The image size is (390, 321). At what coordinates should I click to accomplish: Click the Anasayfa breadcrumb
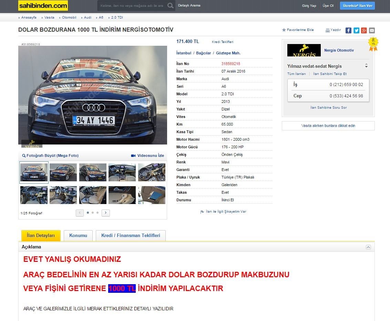click(29, 18)
